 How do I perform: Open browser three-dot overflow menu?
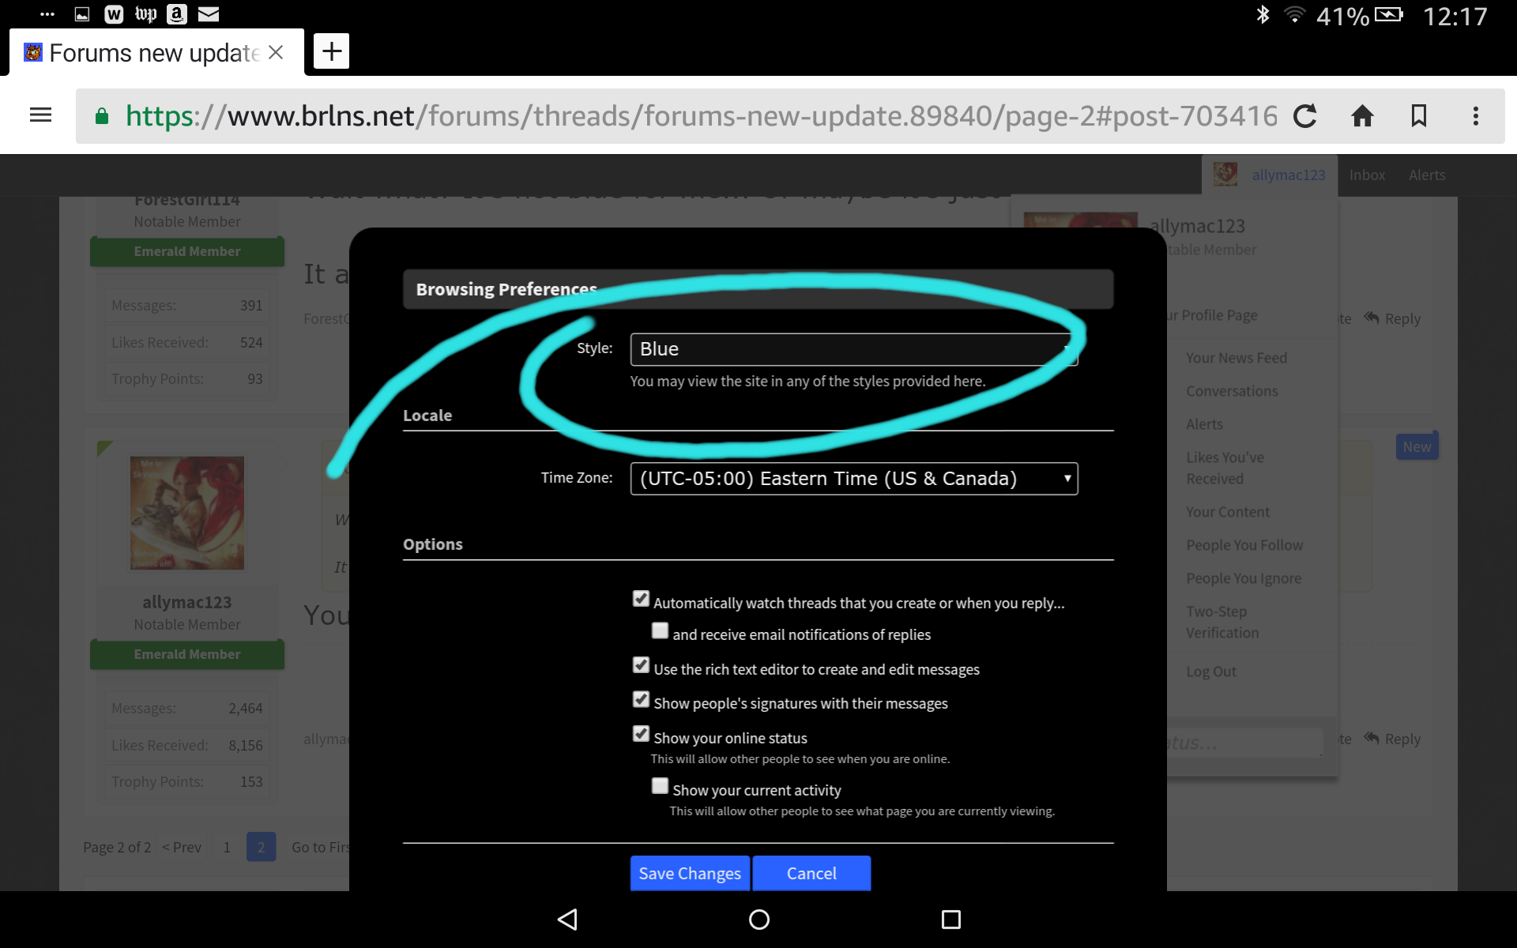1475,116
